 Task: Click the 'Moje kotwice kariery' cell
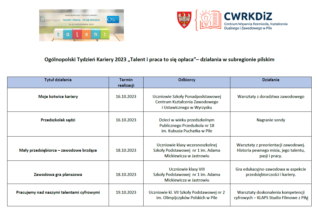[x=58, y=97]
